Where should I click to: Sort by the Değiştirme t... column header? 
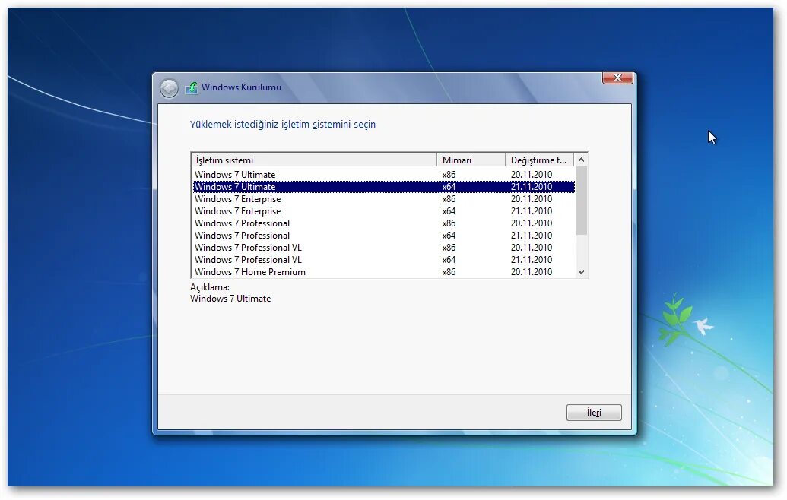pyautogui.click(x=539, y=160)
